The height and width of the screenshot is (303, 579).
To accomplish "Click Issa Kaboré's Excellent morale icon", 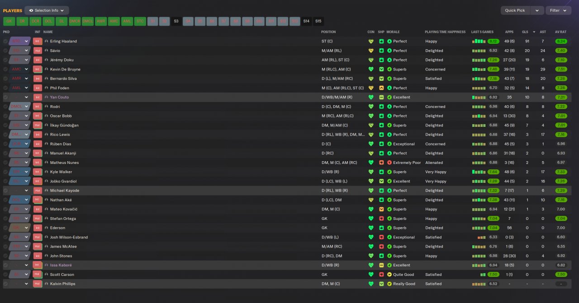I will (389, 265).
